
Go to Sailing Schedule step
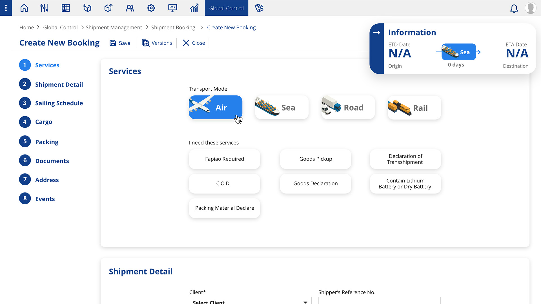point(59,103)
